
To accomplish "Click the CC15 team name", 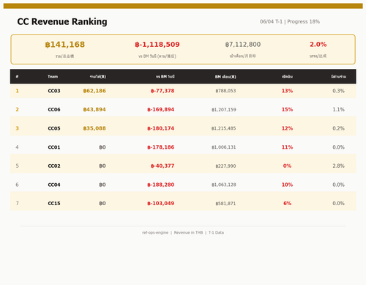I will [x=54, y=203].
